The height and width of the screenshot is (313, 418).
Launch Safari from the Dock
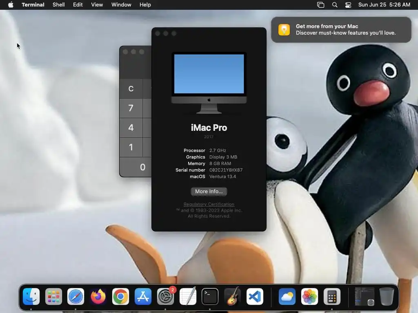76,296
